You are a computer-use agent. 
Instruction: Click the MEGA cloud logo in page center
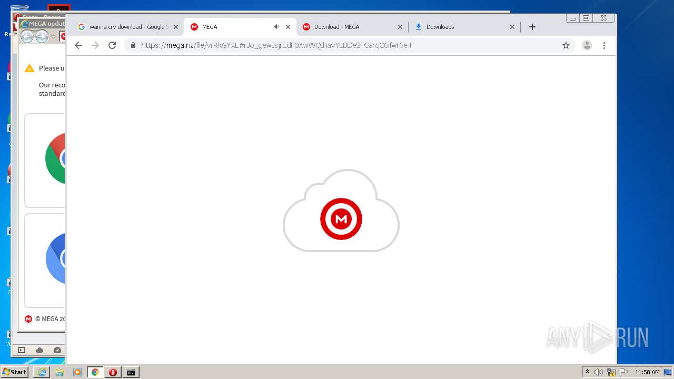[x=341, y=211]
